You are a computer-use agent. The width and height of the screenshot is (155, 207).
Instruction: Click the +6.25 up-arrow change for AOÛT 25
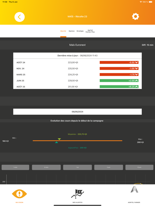coord(119,87)
